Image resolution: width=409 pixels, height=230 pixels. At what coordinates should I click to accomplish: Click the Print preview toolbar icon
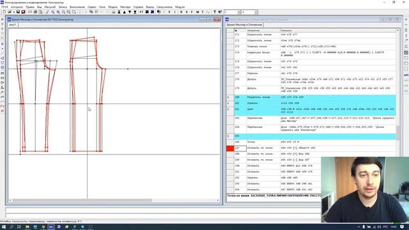click(x=40, y=12)
